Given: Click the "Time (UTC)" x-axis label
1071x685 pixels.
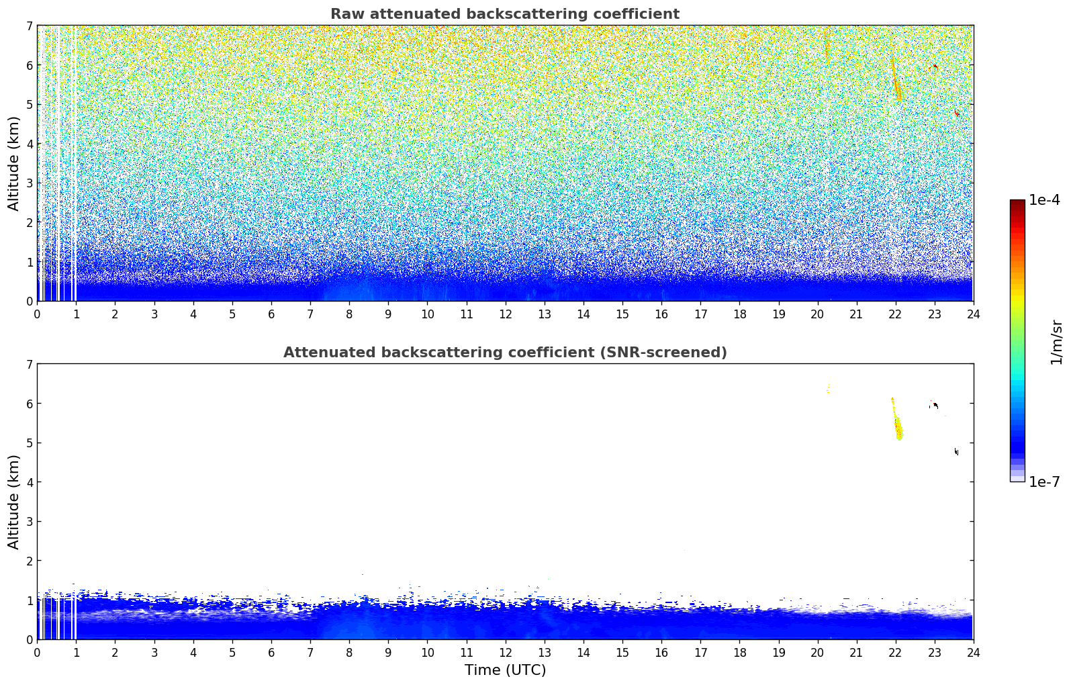Looking at the screenshot, I should [505, 670].
